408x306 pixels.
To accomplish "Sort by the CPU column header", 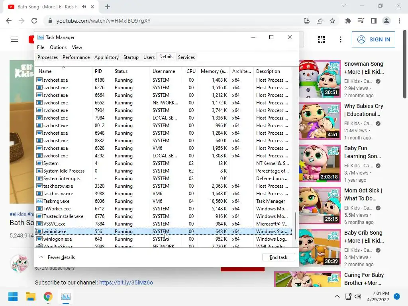I will click(190, 71).
